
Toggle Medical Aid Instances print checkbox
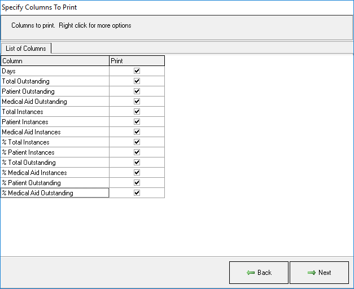[x=137, y=132]
